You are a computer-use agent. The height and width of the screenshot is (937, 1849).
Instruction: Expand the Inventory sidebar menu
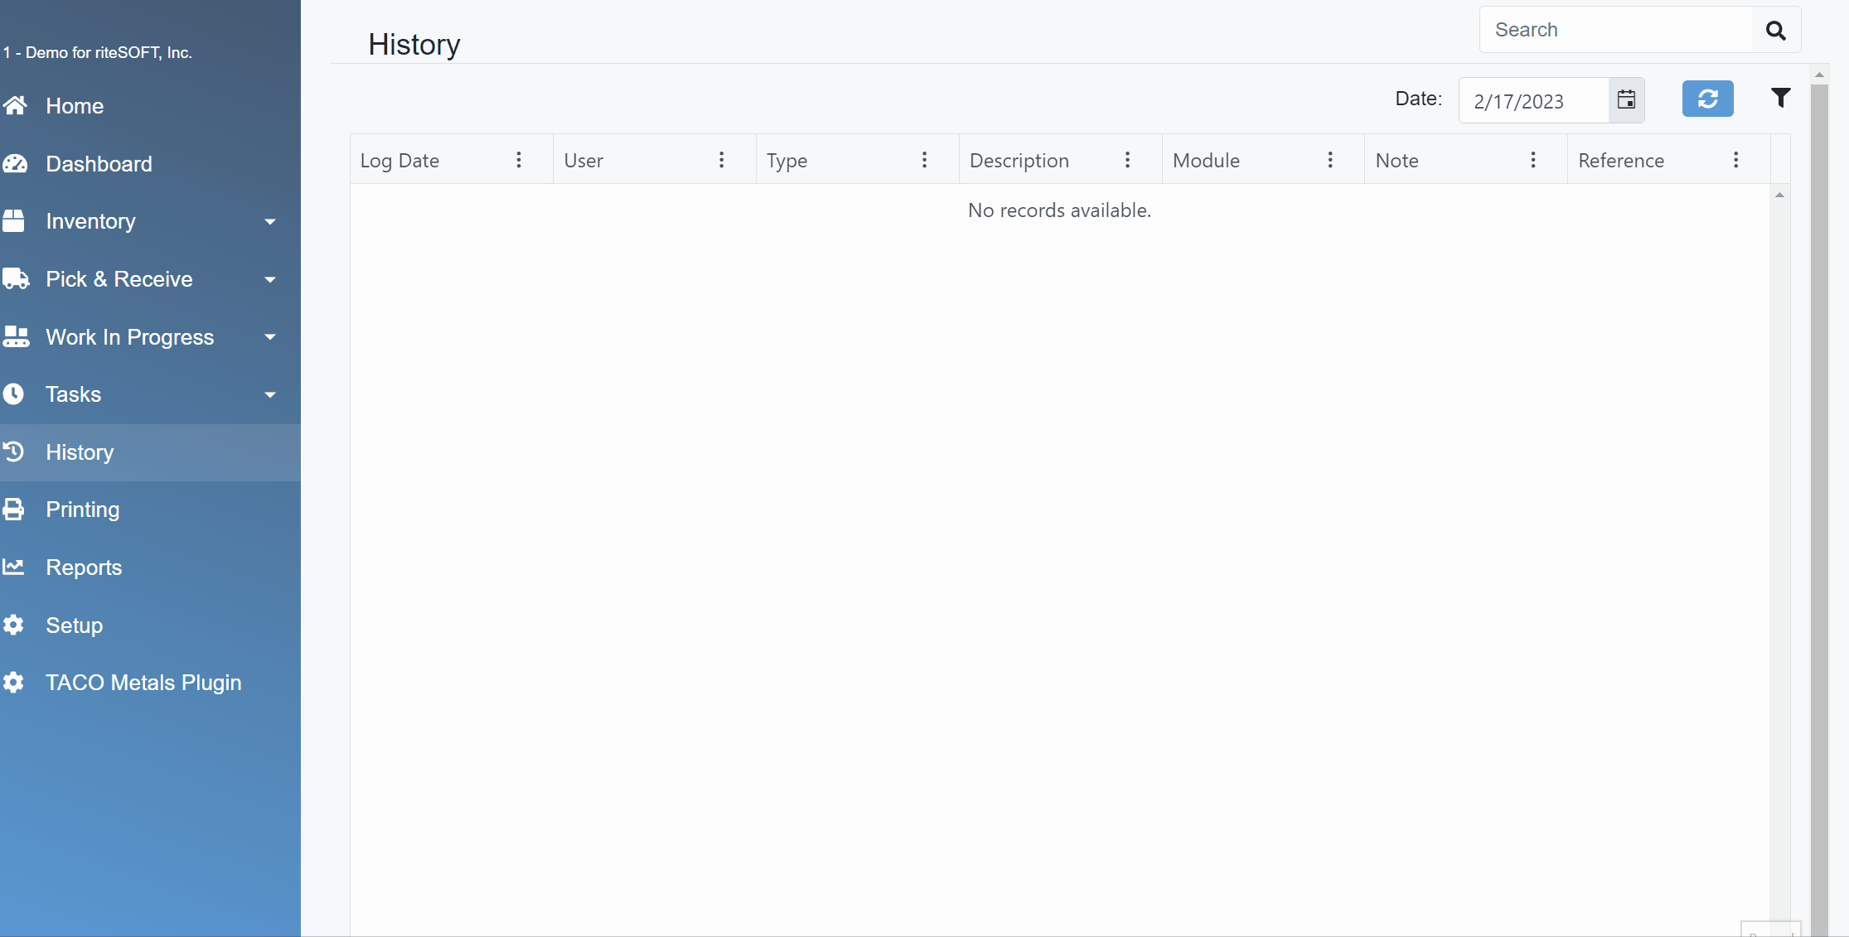click(269, 222)
